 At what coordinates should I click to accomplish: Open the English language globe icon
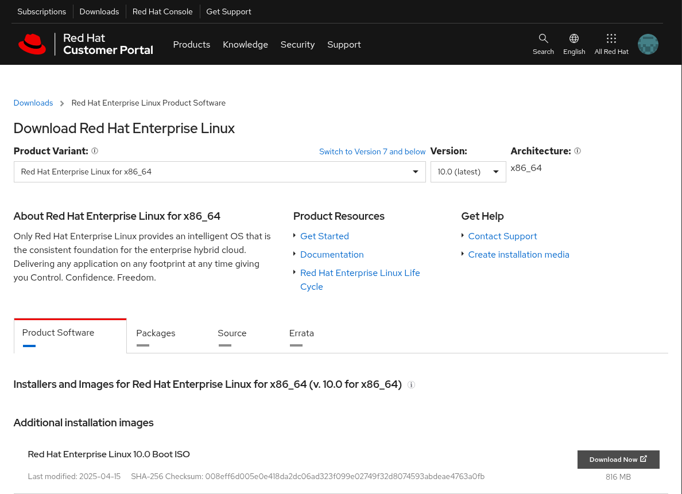[574, 38]
